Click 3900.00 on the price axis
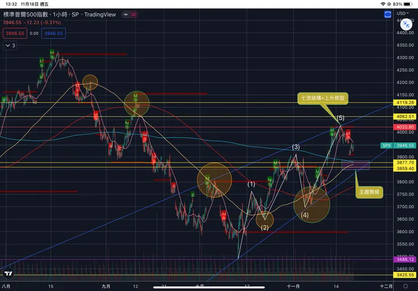Screen dimensions: 418x291 tap(405, 157)
